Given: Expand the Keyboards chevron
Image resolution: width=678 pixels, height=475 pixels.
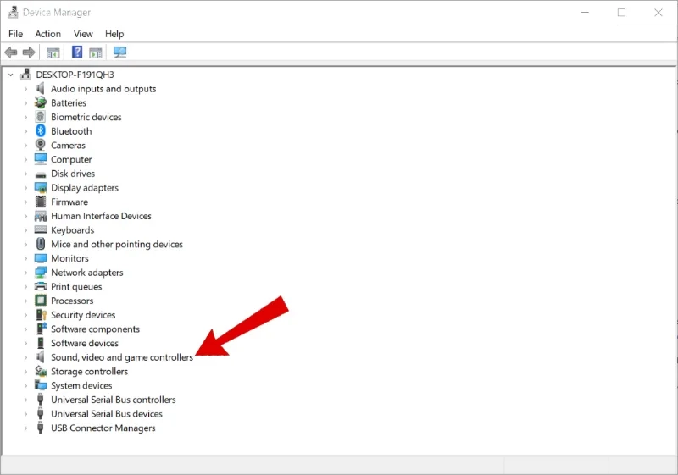Looking at the screenshot, I should pos(25,230).
